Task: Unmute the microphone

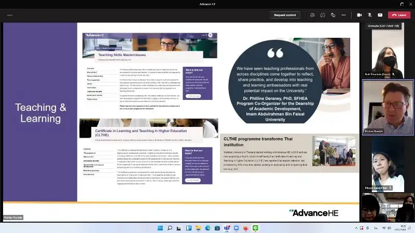Action: coord(370,15)
